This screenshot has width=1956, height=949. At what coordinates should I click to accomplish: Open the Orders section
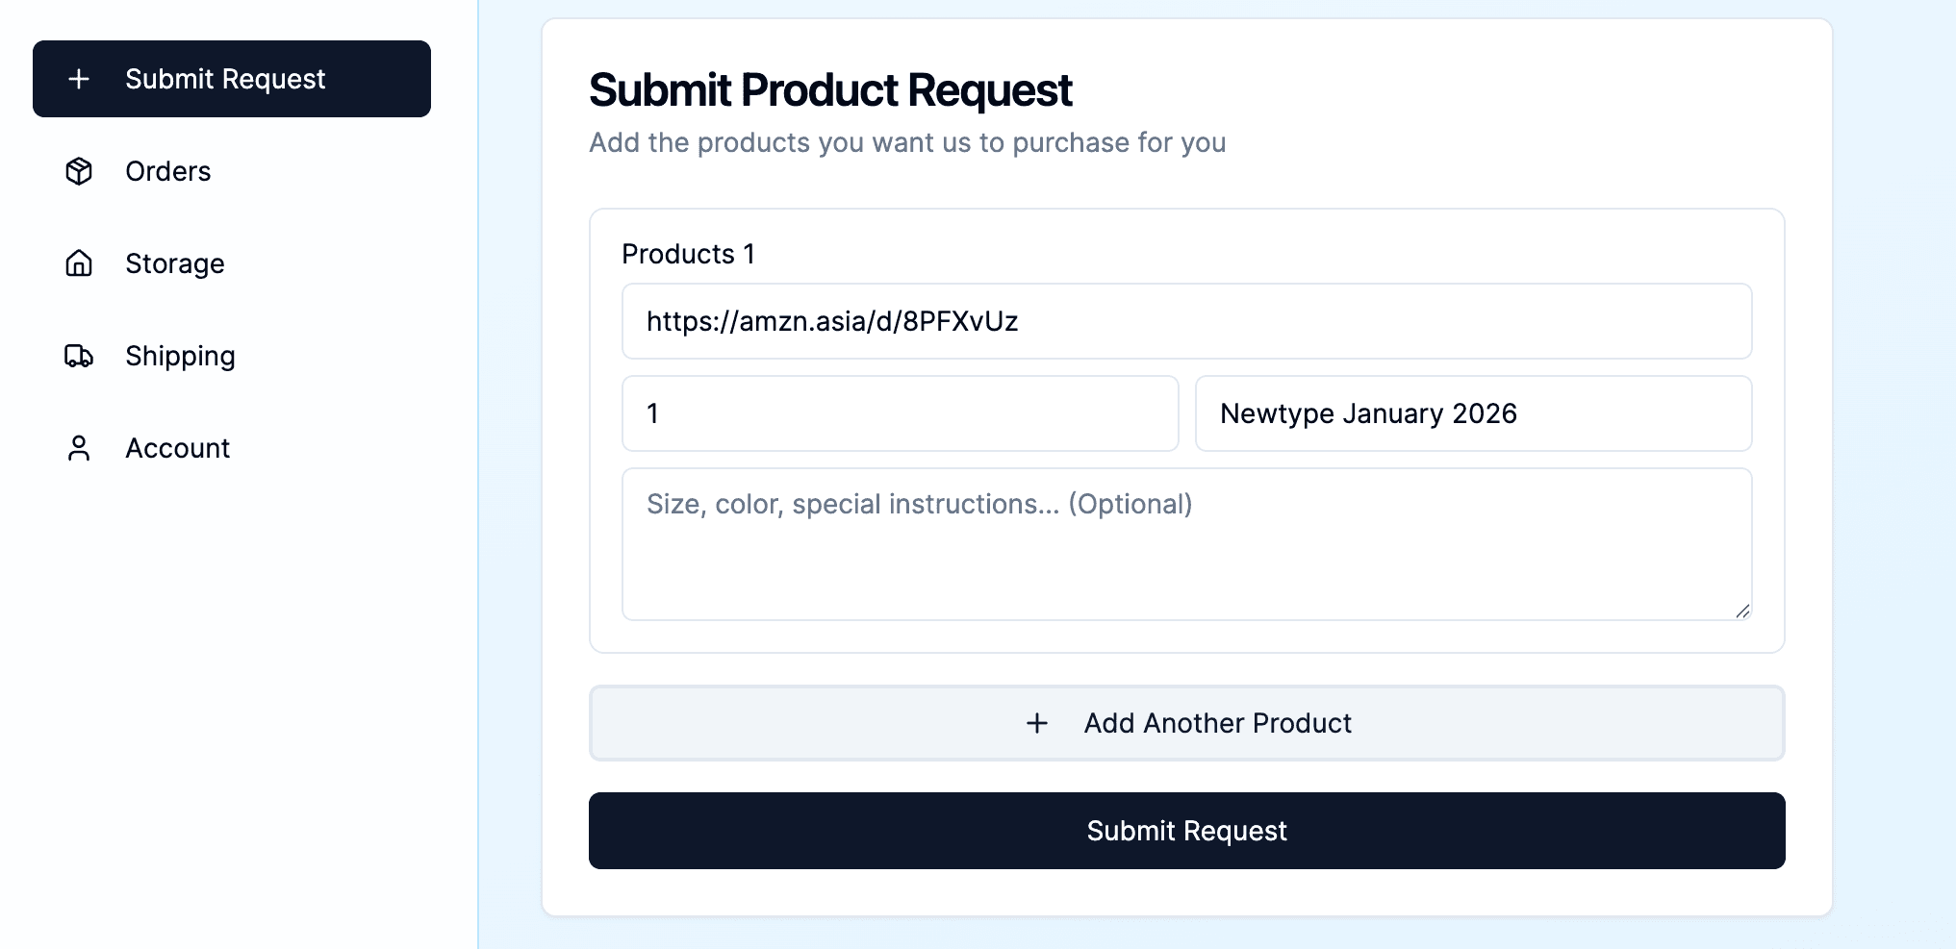pyautogui.click(x=167, y=171)
